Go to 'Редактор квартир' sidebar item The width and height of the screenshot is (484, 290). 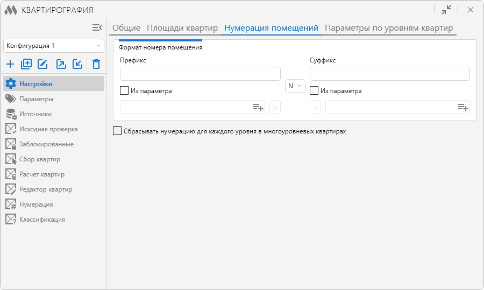click(x=46, y=189)
